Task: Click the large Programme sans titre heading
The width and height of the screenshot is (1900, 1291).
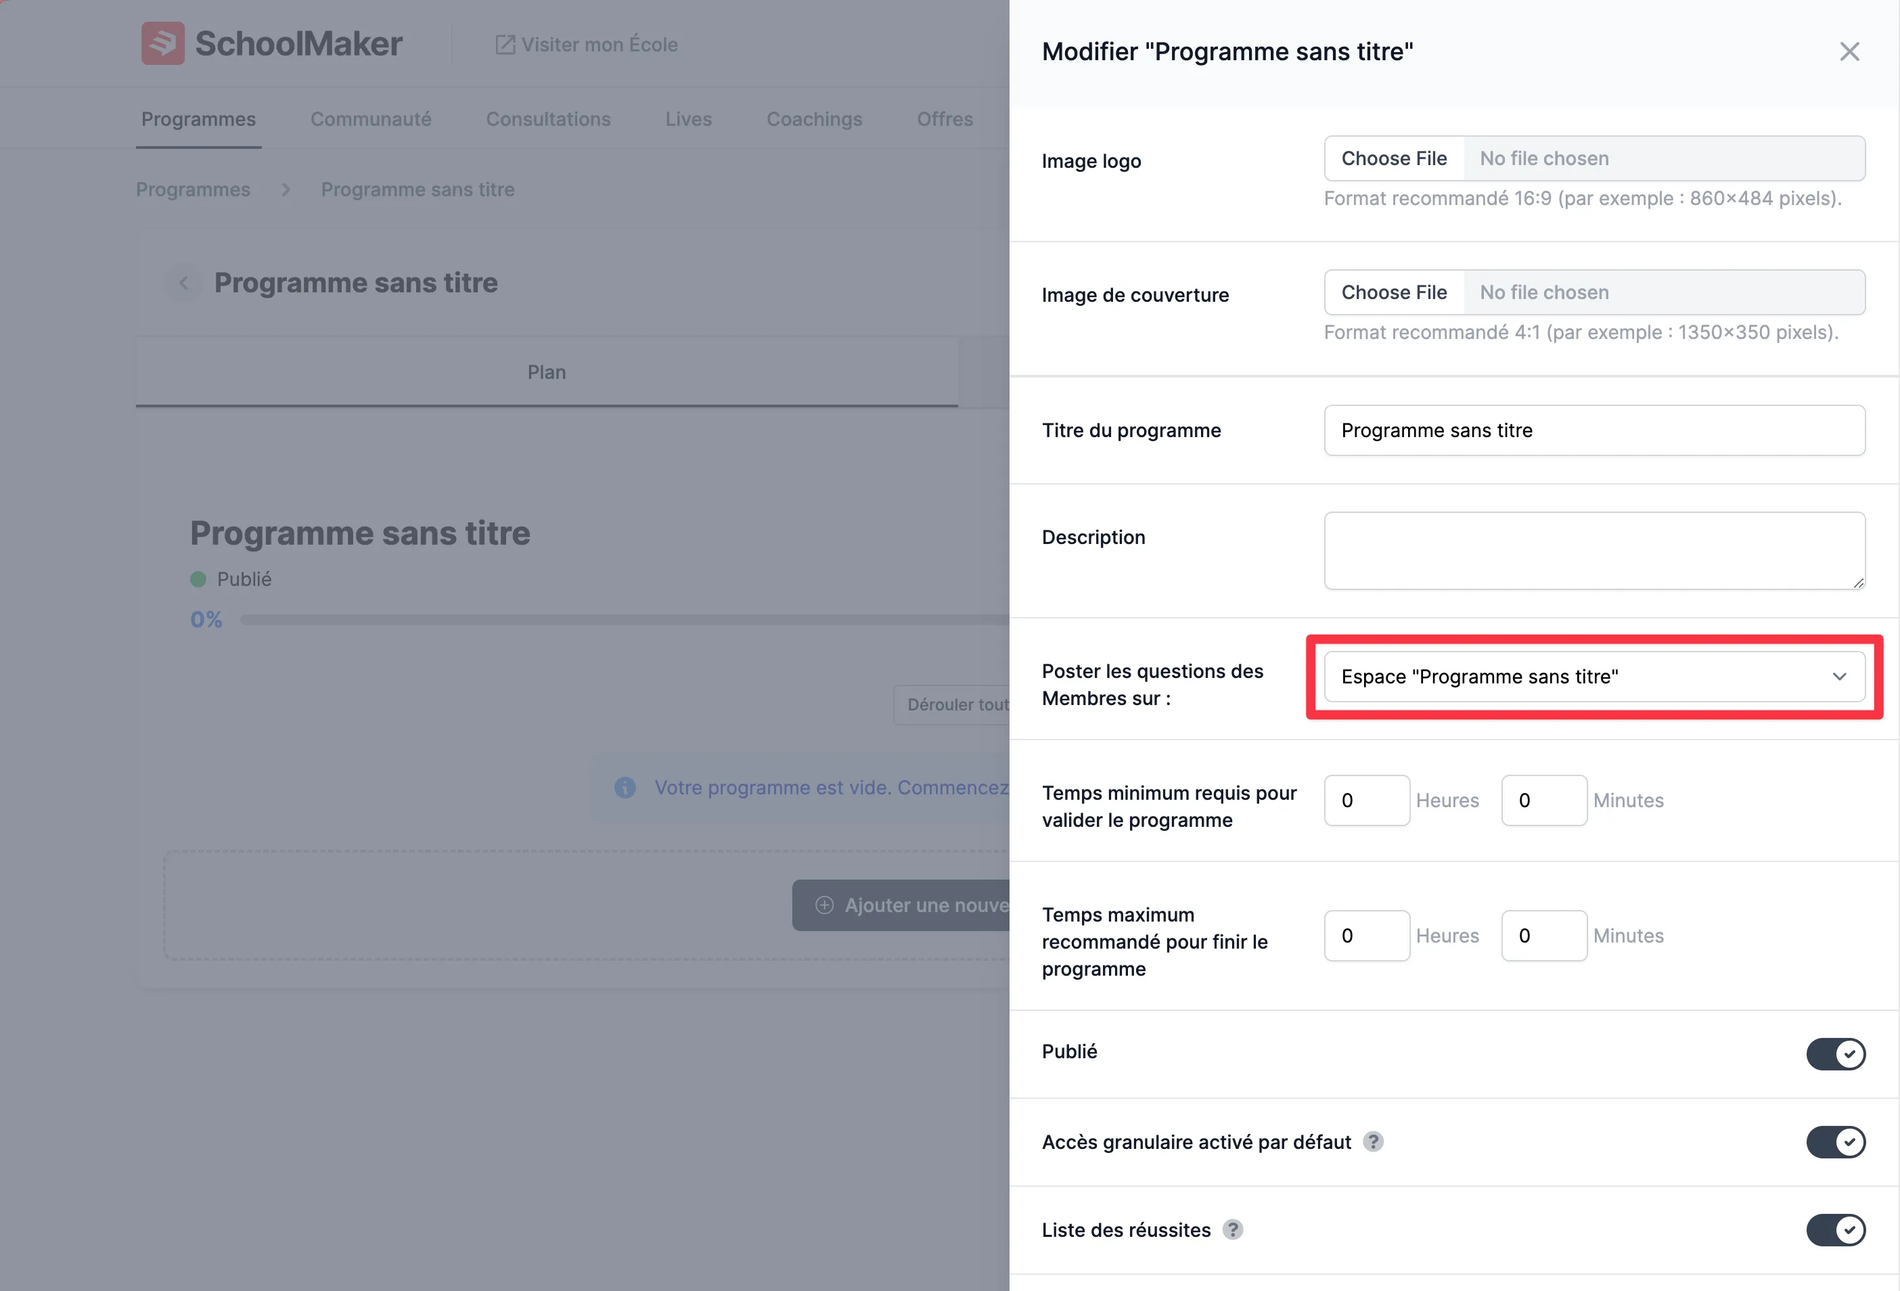Action: [x=361, y=533]
